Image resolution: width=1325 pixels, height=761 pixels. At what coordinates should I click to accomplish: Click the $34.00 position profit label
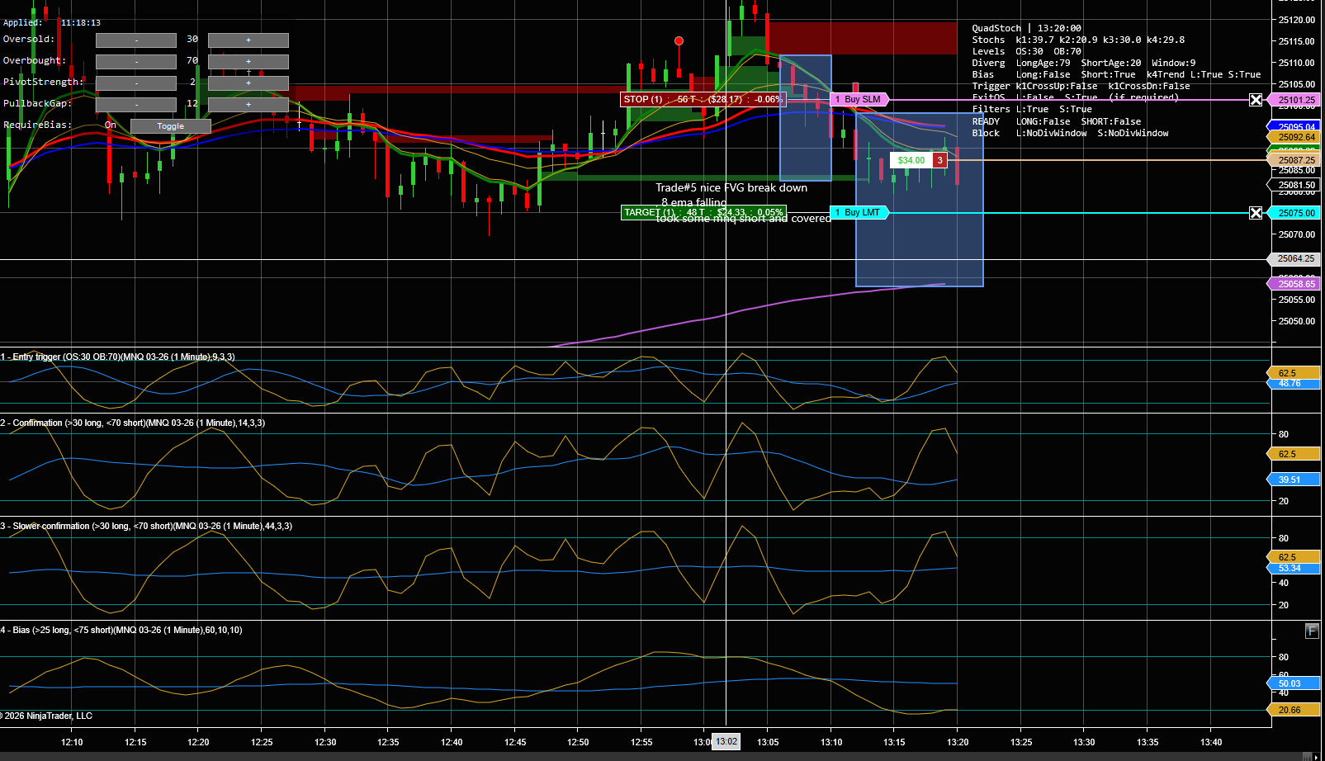point(911,160)
